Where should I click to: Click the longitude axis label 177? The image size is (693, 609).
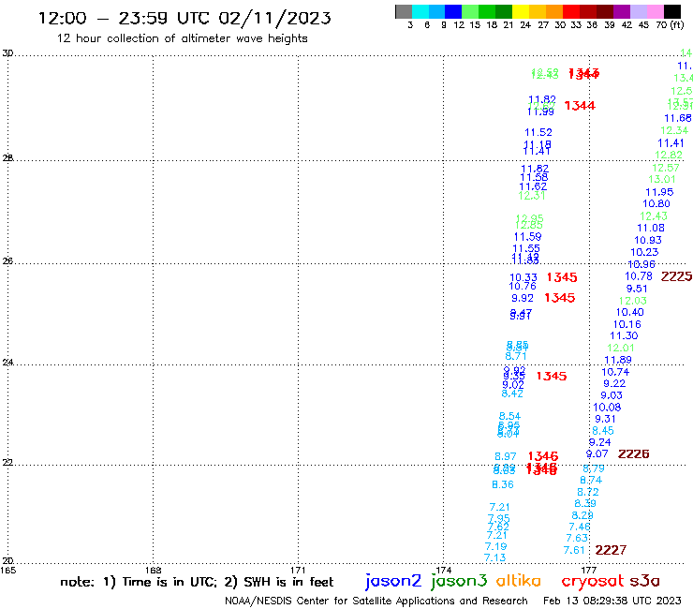(x=589, y=570)
